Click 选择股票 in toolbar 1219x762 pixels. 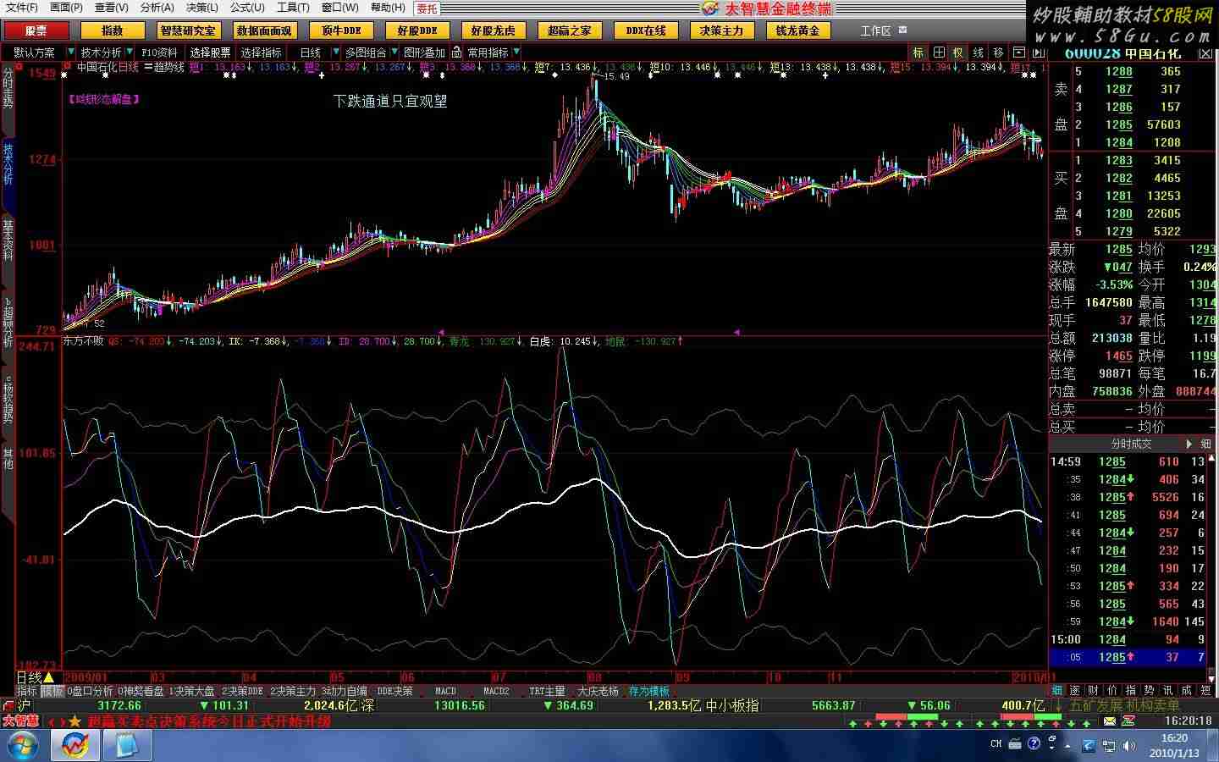pyautogui.click(x=210, y=52)
